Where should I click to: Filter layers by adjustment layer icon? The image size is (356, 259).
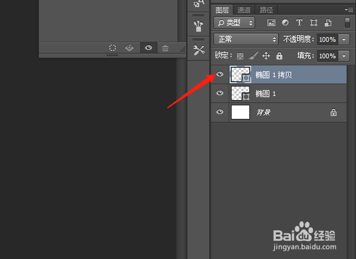[x=285, y=22]
